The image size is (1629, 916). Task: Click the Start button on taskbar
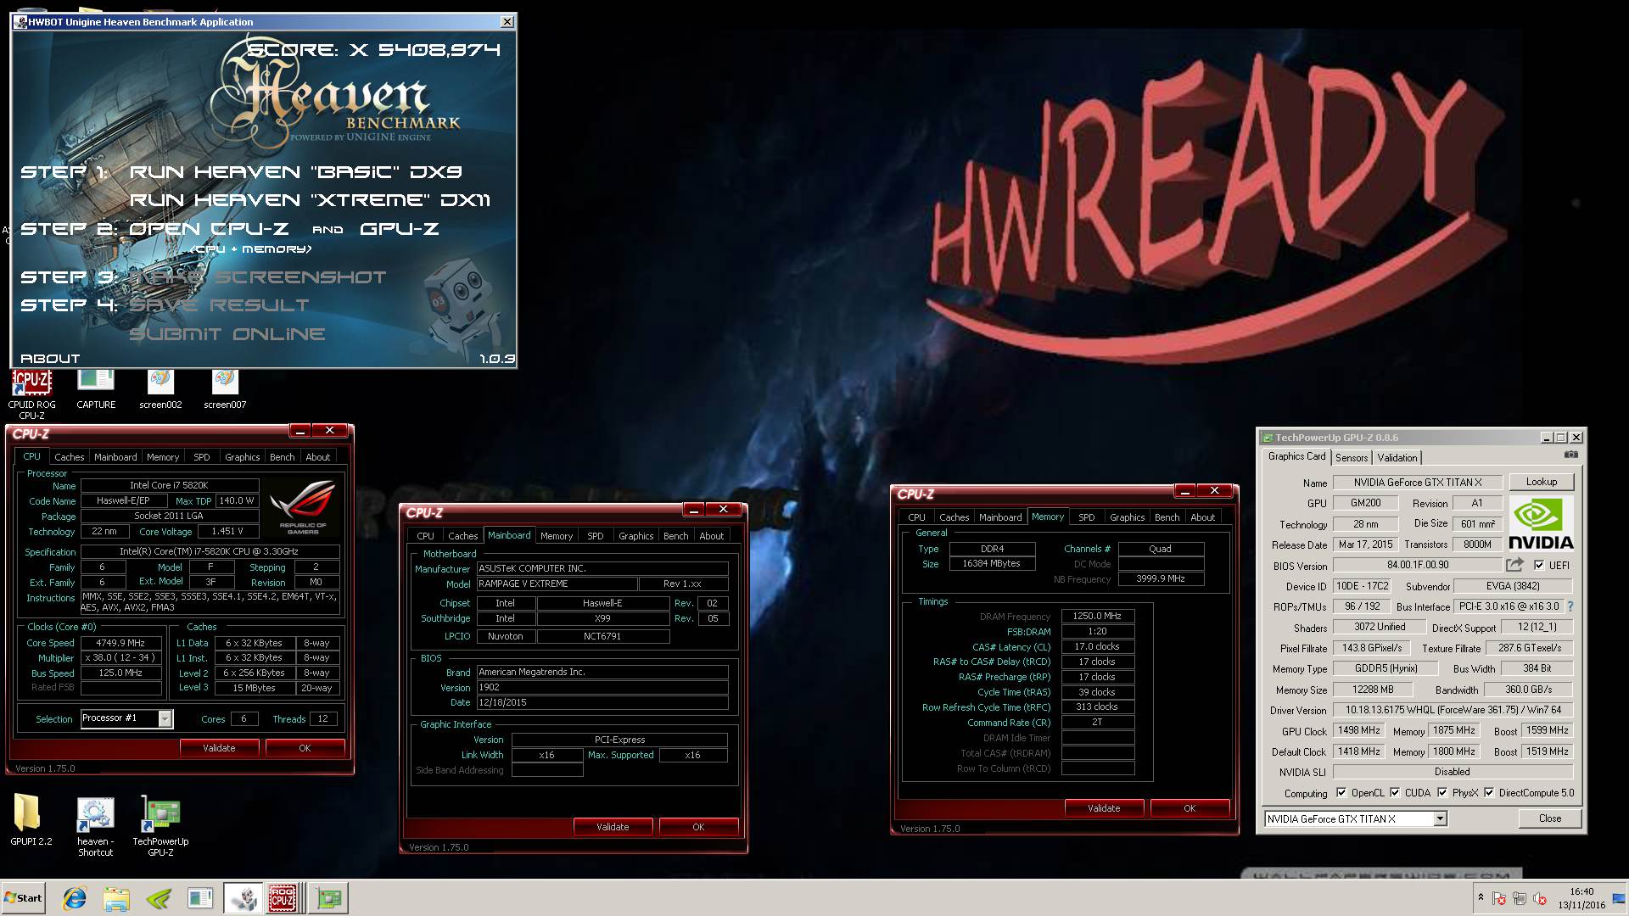[x=23, y=898]
